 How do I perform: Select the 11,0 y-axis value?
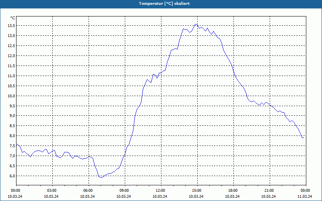(x=12, y=76)
